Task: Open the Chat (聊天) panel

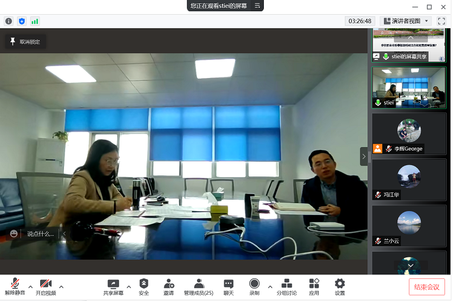Action: [228, 287]
